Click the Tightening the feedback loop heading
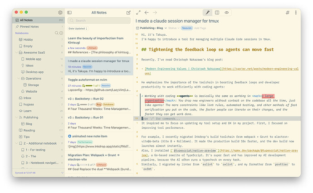The height and width of the screenshot is (193, 313). (x=207, y=50)
